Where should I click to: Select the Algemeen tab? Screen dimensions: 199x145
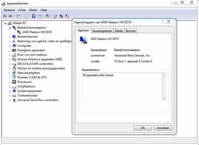(x=83, y=30)
